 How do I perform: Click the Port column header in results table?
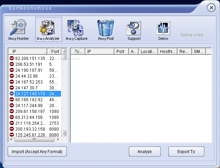point(121,51)
